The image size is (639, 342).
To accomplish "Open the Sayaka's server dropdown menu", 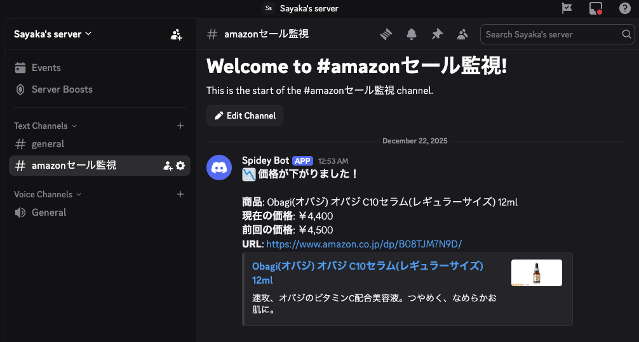I will 53,34.
